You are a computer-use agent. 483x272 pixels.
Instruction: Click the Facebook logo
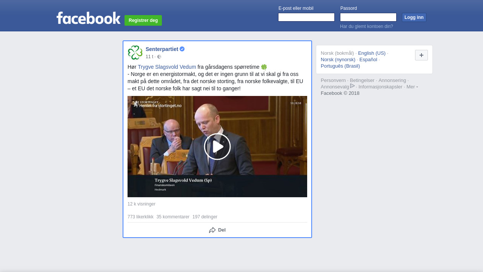coord(88,18)
